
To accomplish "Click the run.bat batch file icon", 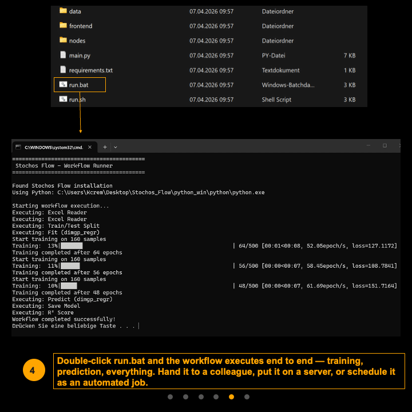I will tap(63, 84).
